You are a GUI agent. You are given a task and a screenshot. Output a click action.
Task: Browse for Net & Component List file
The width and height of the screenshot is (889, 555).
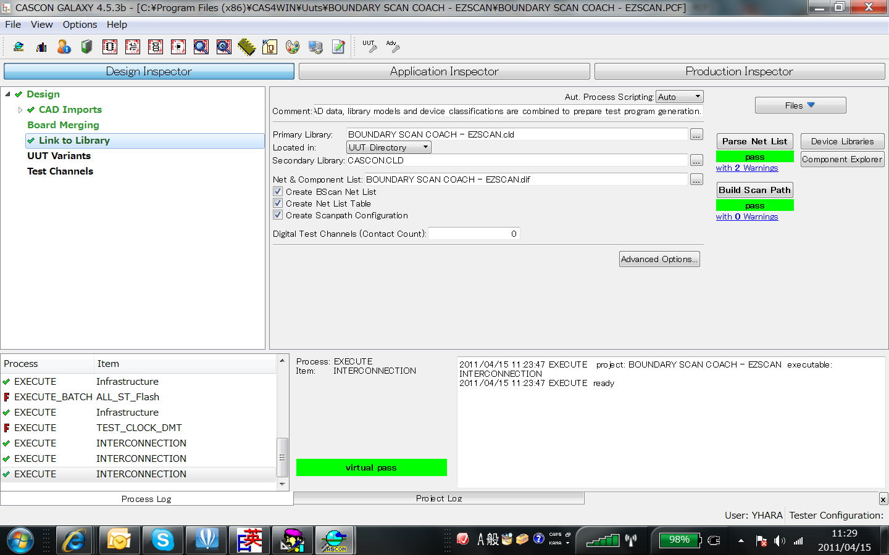[696, 179]
